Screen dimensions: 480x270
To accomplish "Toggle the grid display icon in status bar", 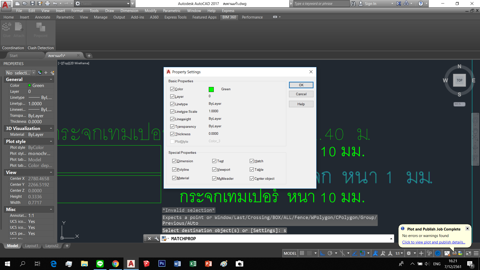I will pos(302,253).
